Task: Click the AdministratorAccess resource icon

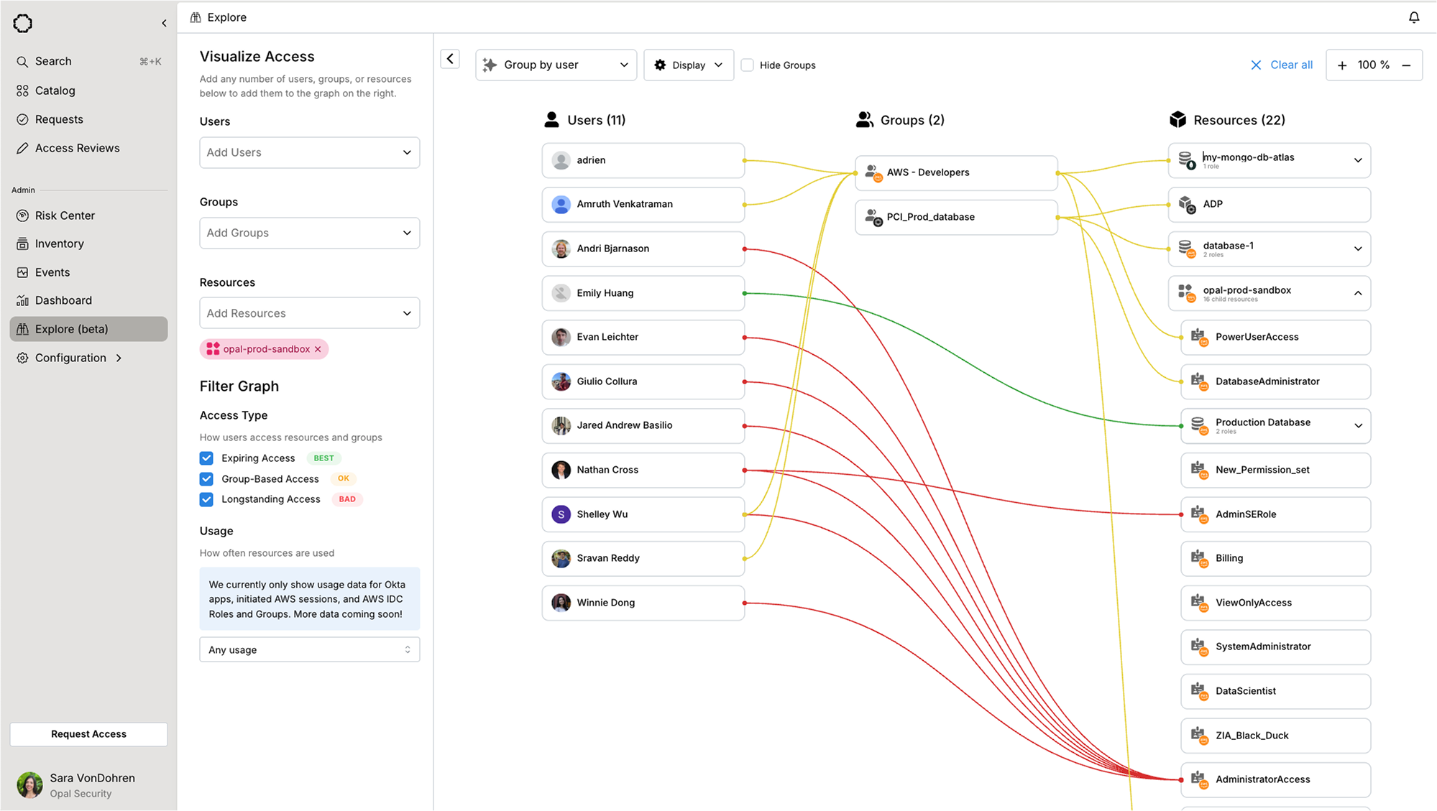Action: 1198,779
